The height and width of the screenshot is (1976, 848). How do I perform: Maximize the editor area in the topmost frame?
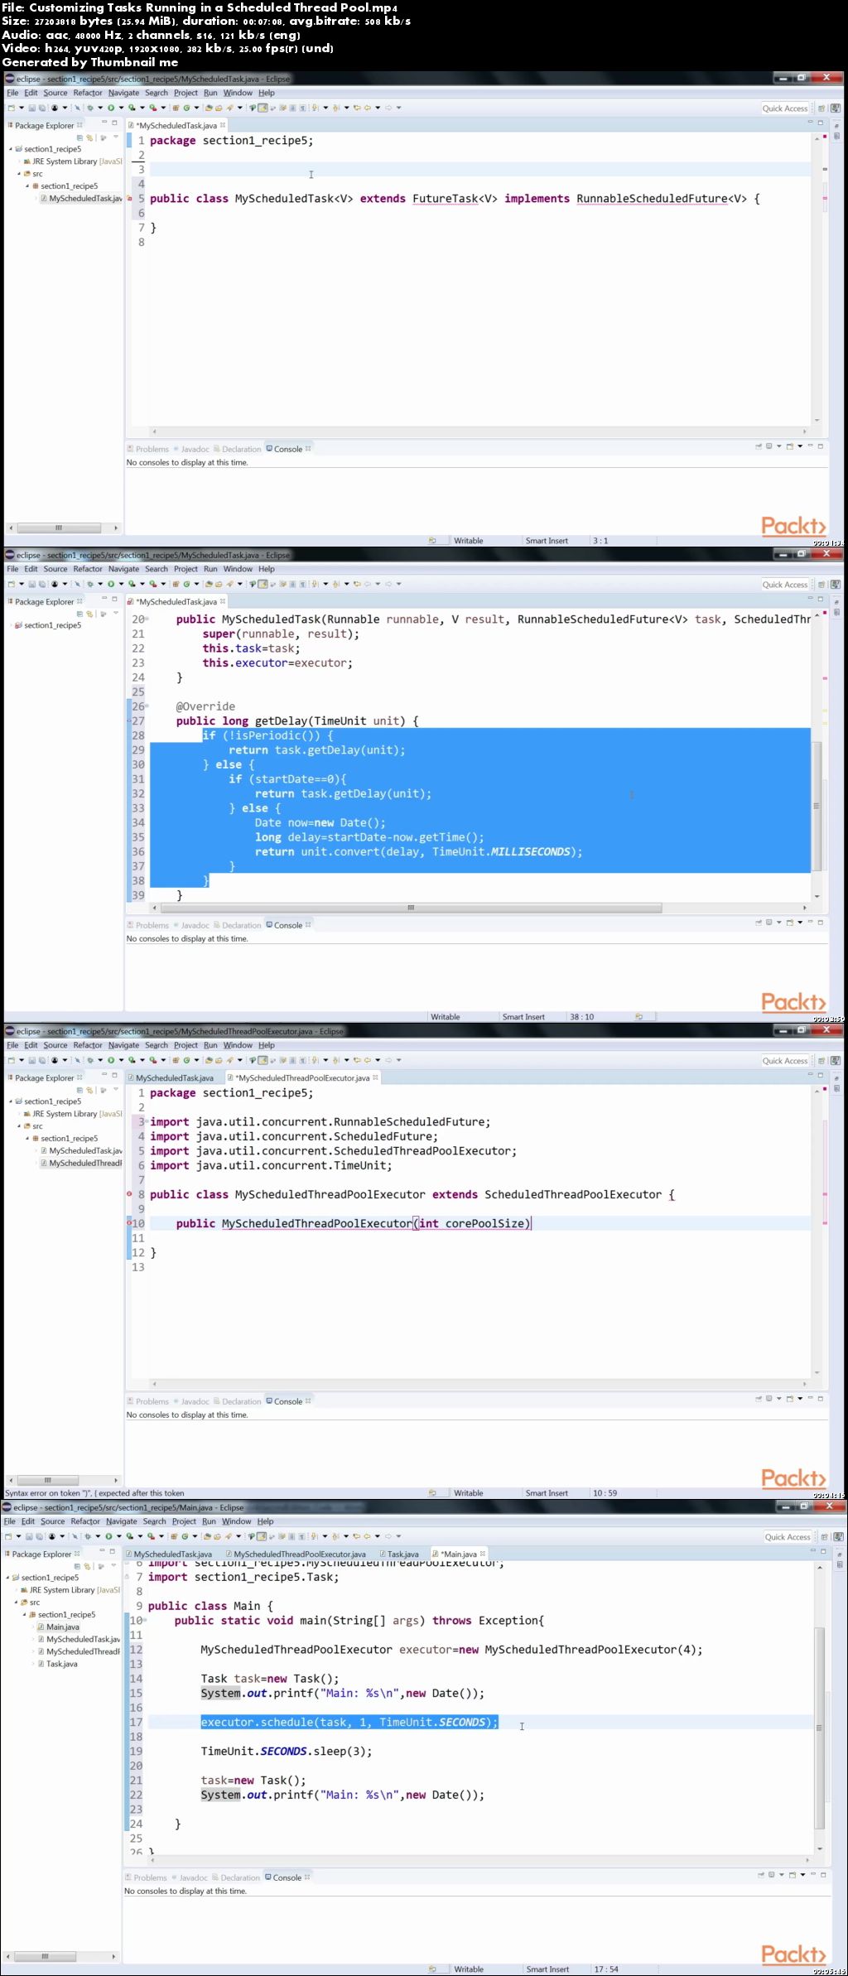click(821, 123)
